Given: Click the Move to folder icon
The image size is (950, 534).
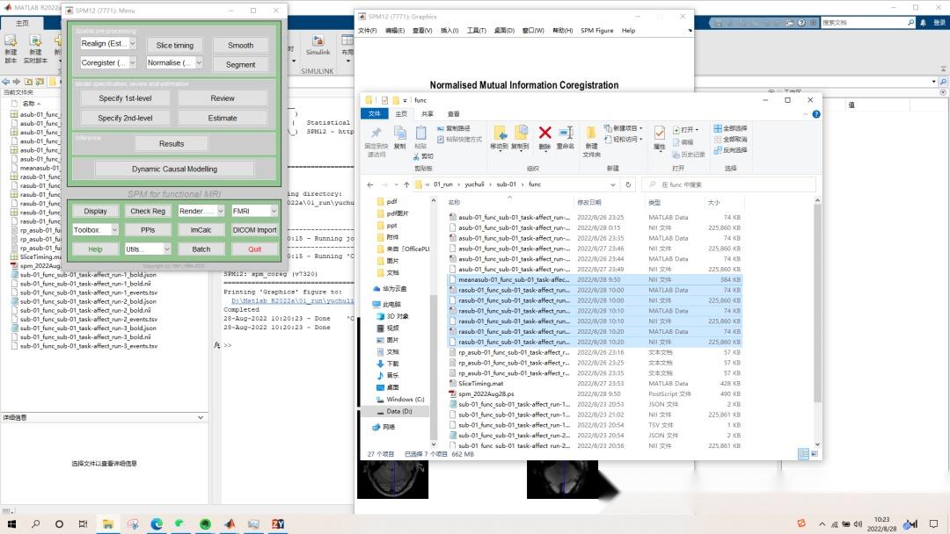Looking at the screenshot, I should [x=500, y=133].
